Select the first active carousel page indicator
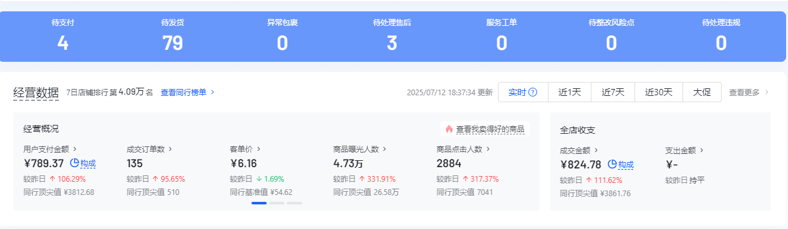Screen dimensions: 788x229 [259, 203]
